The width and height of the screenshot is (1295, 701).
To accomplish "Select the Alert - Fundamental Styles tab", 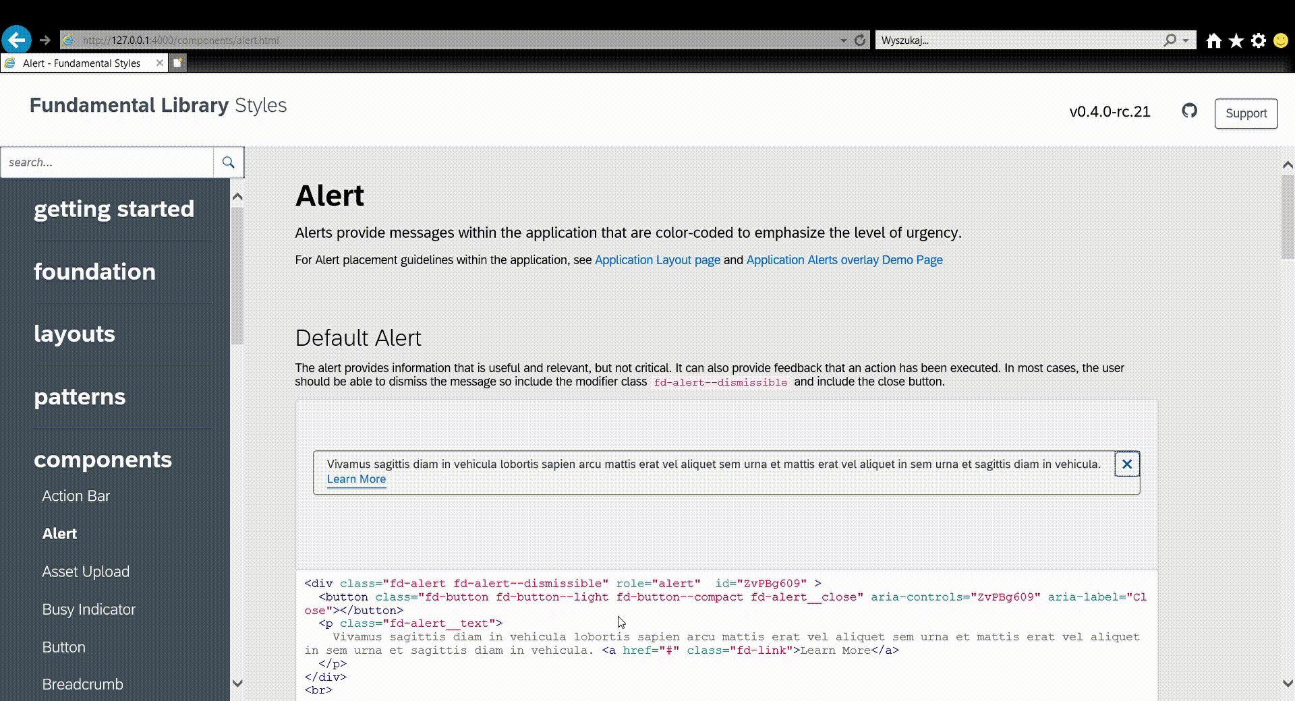I will tap(81, 63).
